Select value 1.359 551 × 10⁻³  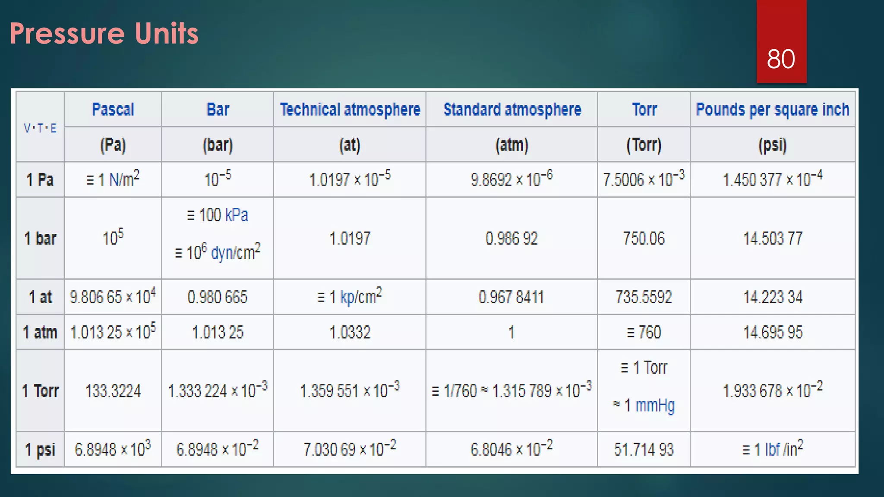[x=350, y=390]
